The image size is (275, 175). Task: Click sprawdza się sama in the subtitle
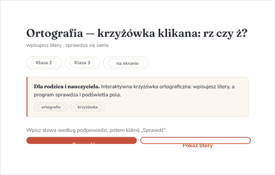[x=87, y=45]
